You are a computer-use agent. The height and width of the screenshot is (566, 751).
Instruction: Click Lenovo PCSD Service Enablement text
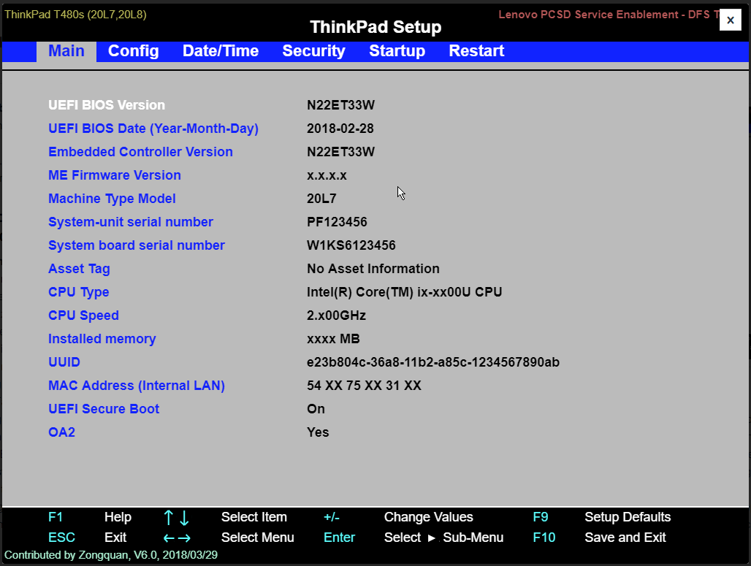(x=609, y=15)
